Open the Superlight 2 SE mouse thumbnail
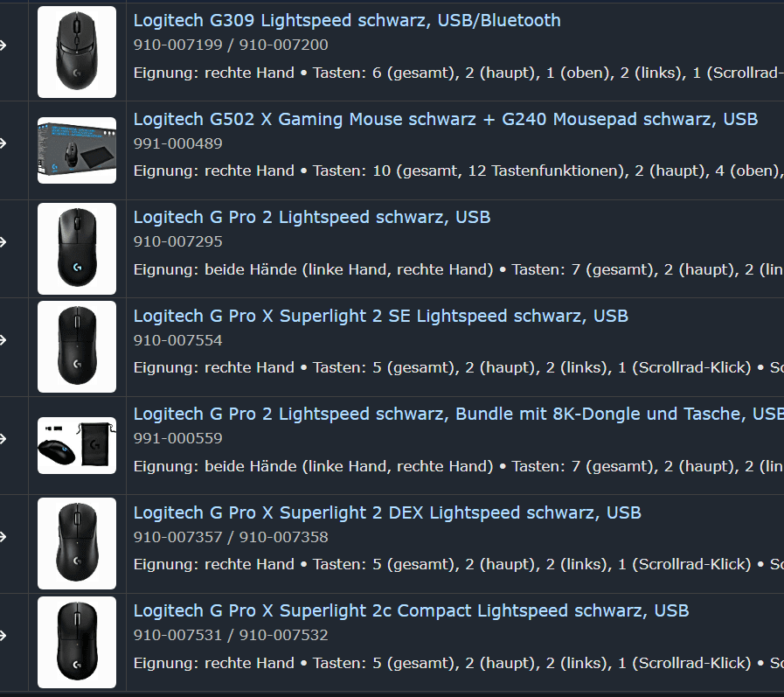The height and width of the screenshot is (697, 784). pos(77,346)
